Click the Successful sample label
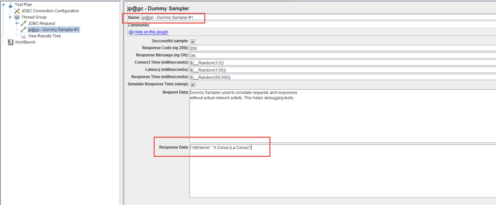Viewport: 496px width, 205px height. pos(170,41)
